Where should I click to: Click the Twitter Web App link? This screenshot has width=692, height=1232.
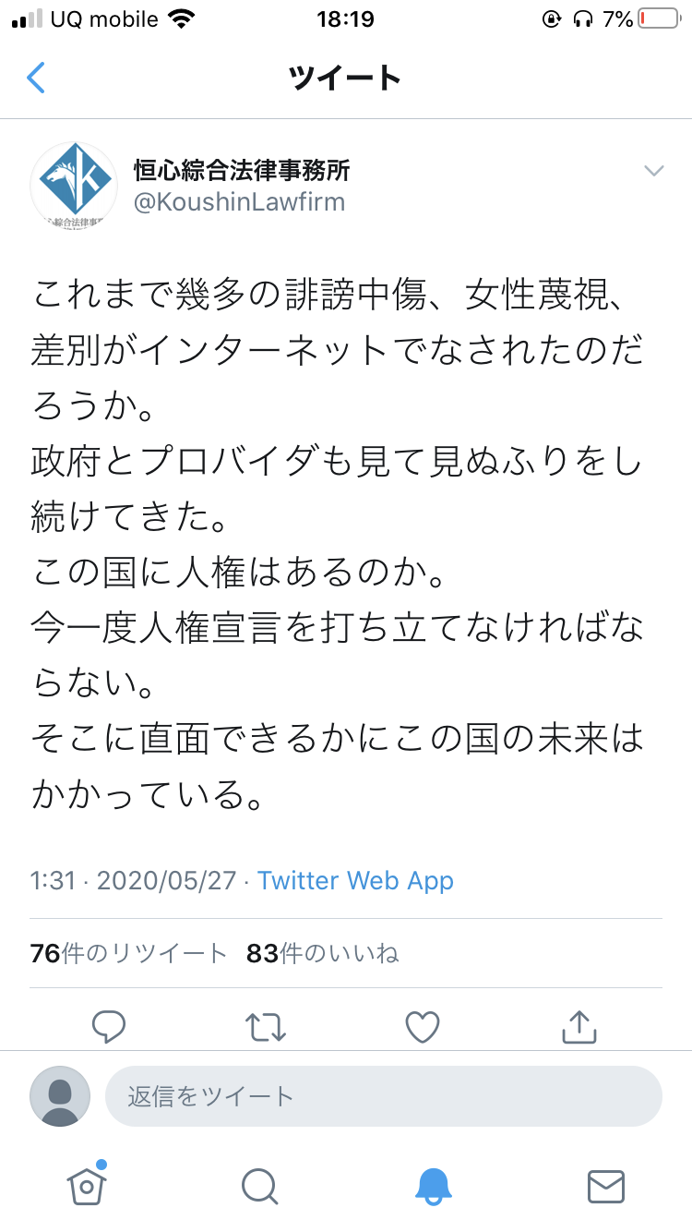[355, 880]
